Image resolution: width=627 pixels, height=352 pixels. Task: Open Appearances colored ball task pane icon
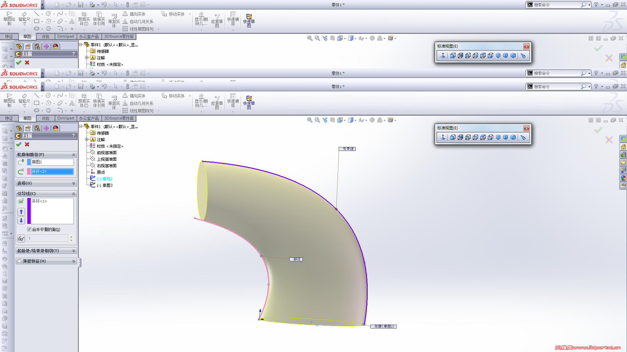623,178
